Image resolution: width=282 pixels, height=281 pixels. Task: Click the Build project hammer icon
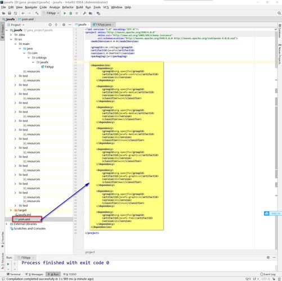pos(37,13)
